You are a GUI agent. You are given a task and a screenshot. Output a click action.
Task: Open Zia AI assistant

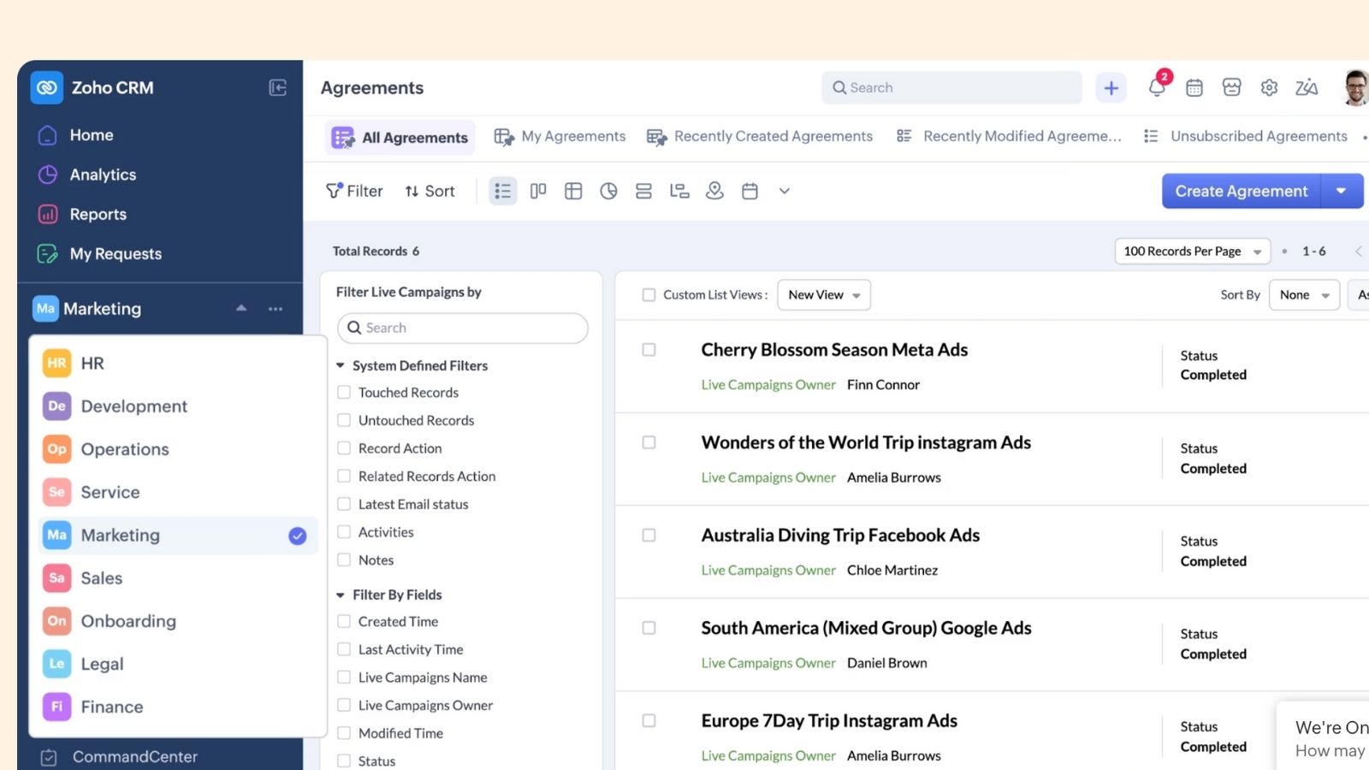click(x=1307, y=87)
